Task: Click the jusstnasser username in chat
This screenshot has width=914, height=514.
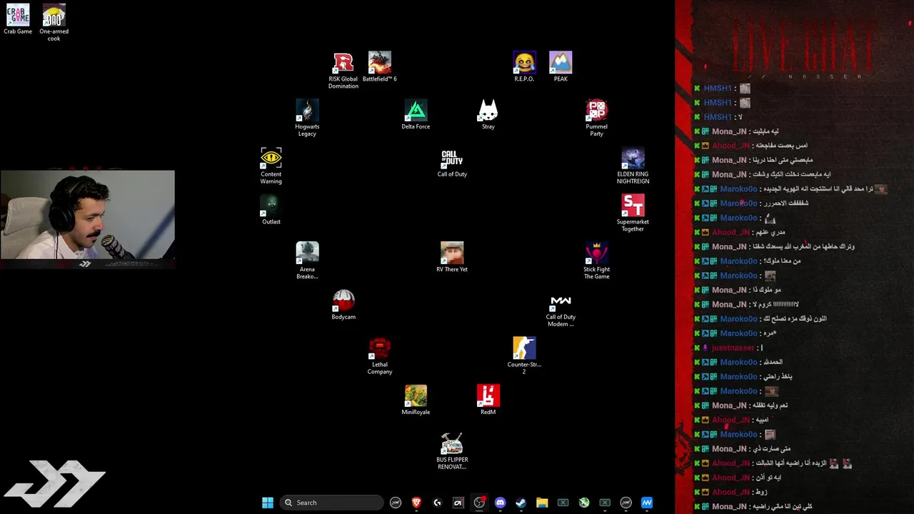Action: click(733, 348)
